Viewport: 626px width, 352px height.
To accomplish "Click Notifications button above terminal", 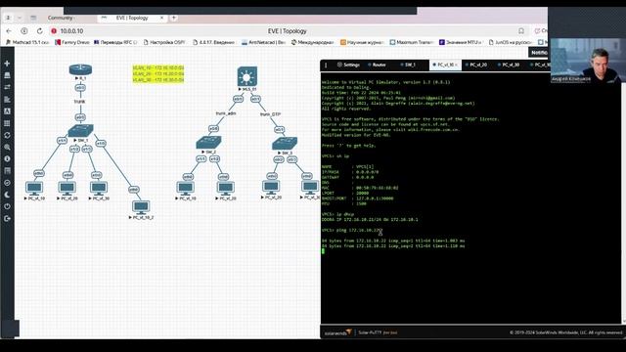I will click(x=539, y=52).
